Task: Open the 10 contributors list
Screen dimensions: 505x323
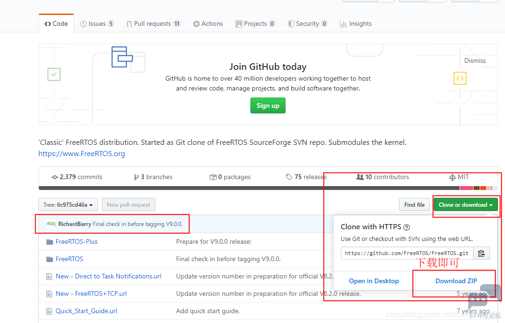Action: point(383,177)
